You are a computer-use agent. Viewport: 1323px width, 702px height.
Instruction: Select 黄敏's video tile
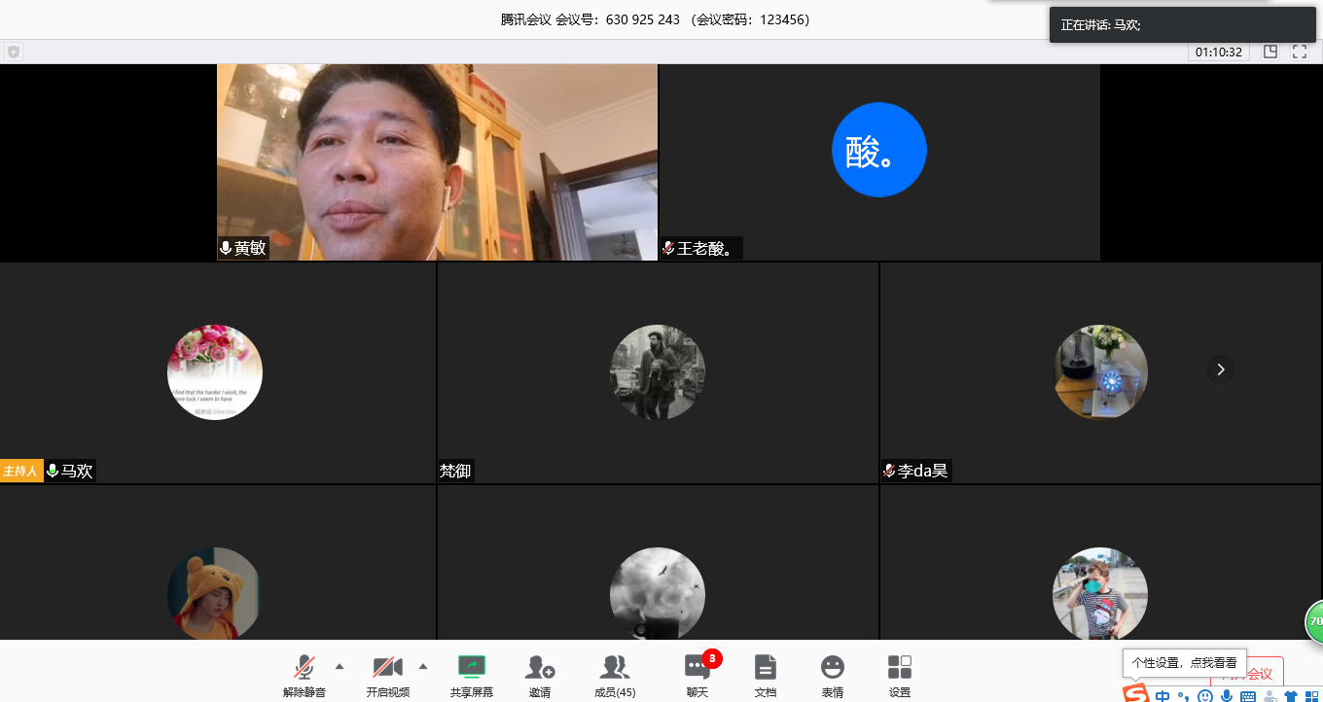pyautogui.click(x=437, y=161)
